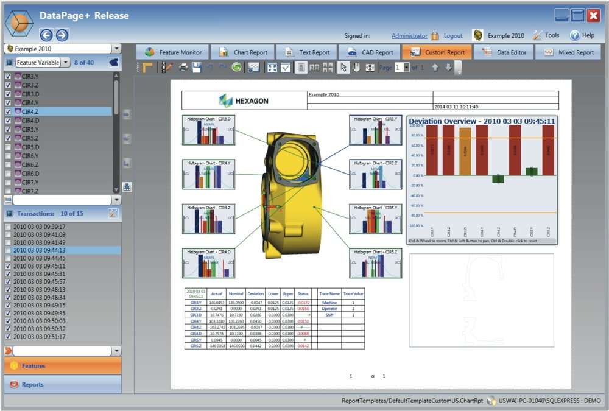This screenshot has width=609, height=411.
Task: Click the ruler corner icon in toolbar
Action: [x=147, y=68]
